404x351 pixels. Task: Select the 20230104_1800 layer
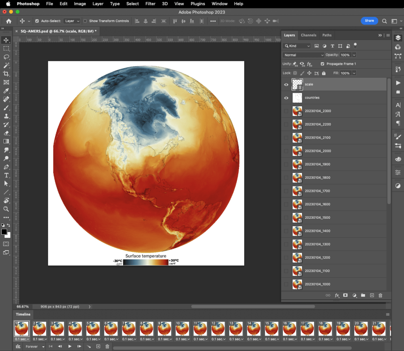[318, 178]
